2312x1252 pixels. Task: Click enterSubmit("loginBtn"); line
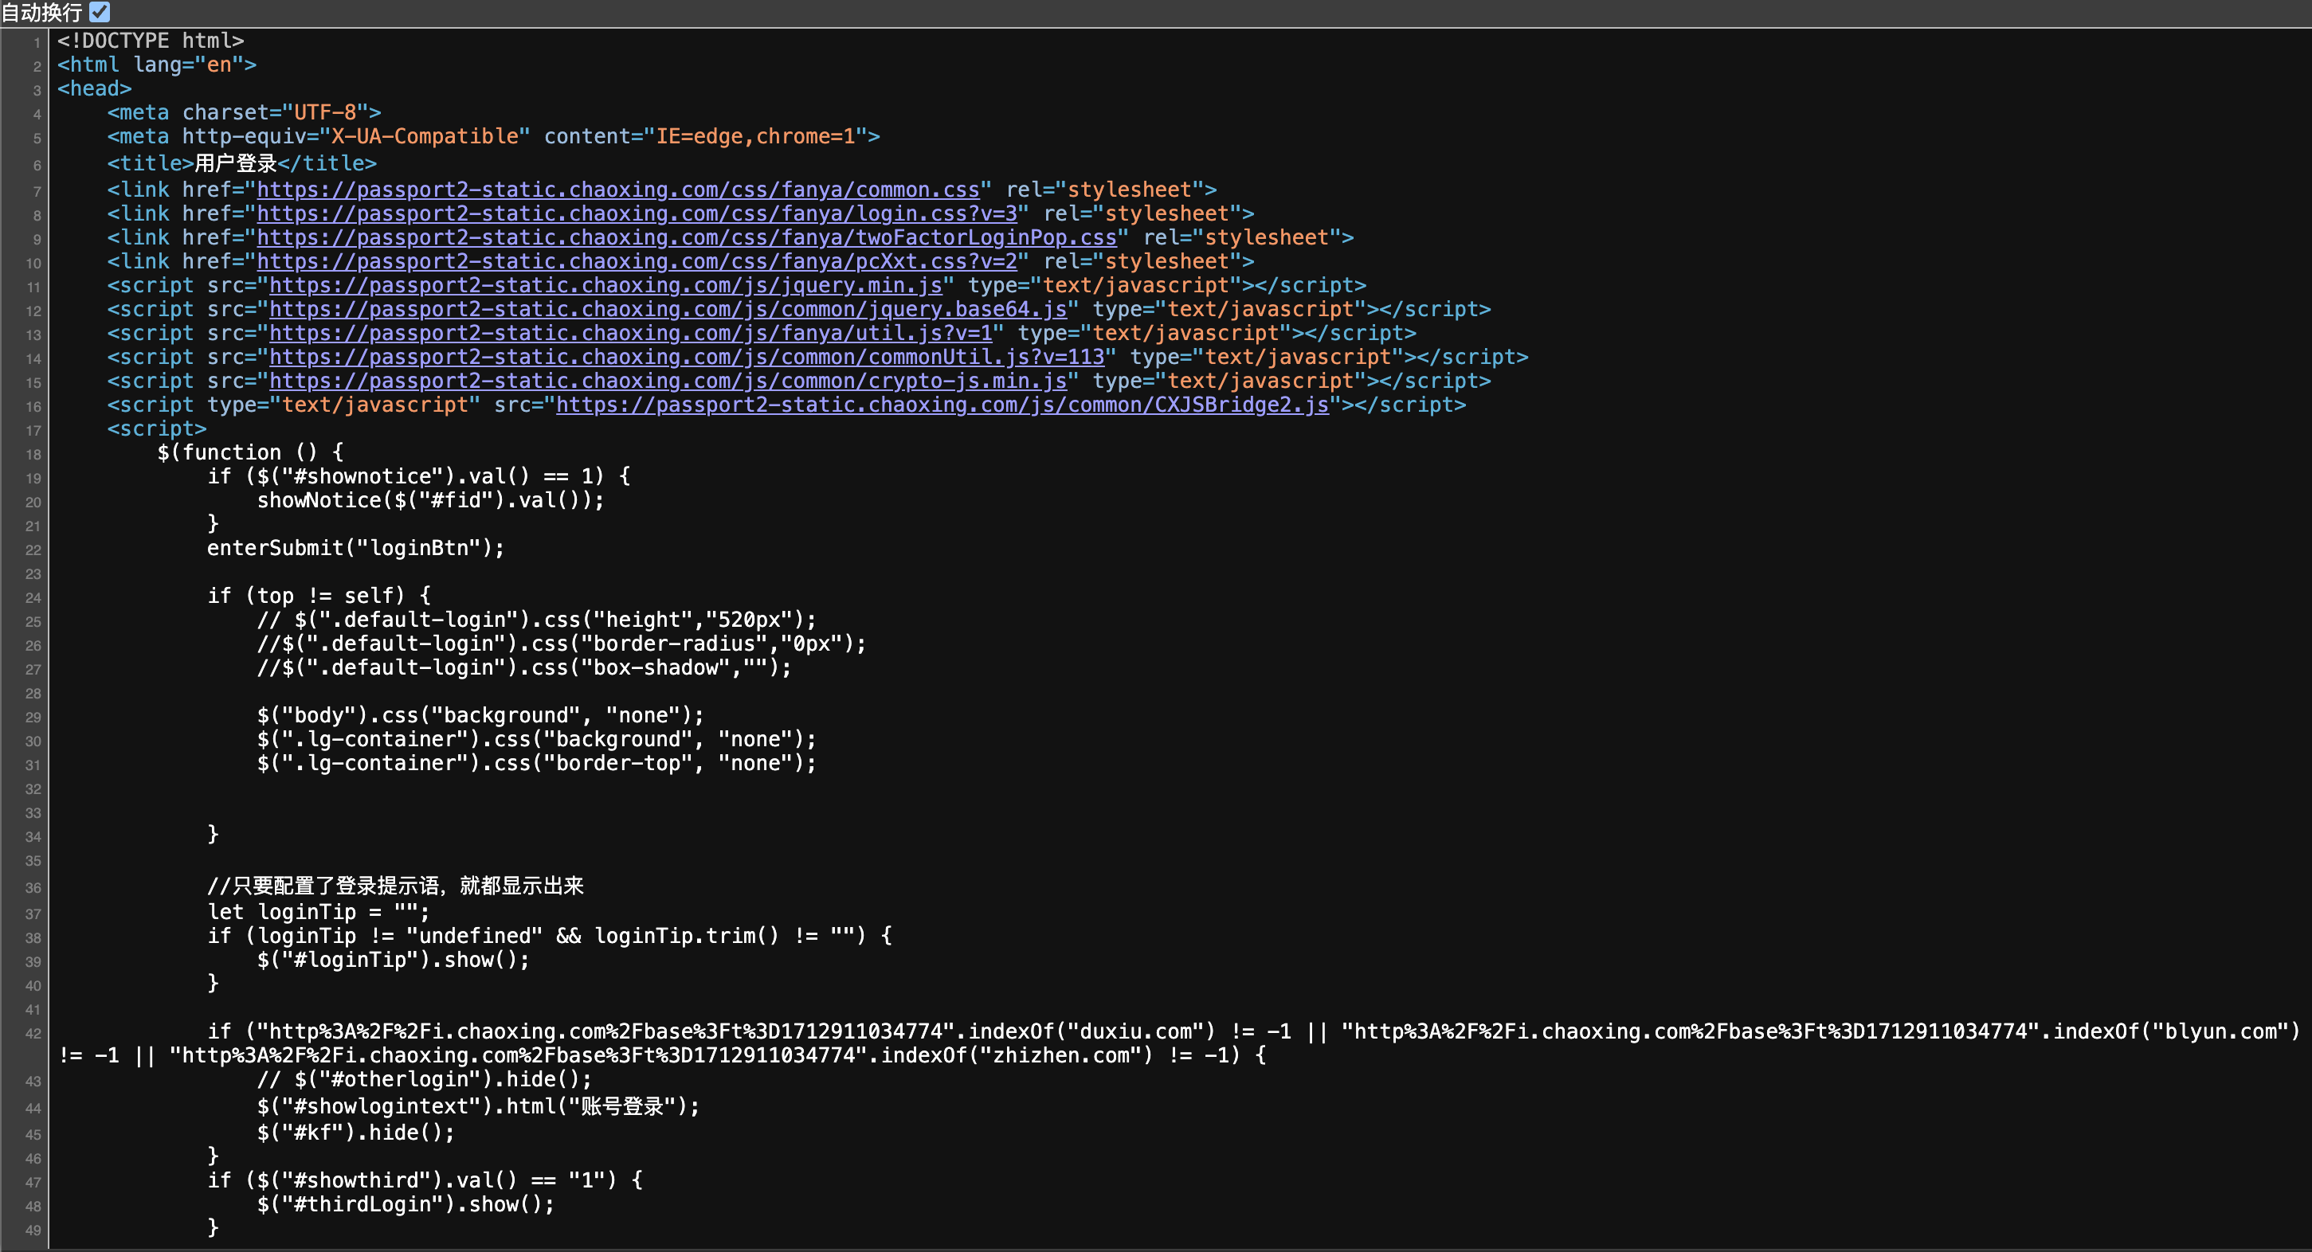tap(356, 549)
